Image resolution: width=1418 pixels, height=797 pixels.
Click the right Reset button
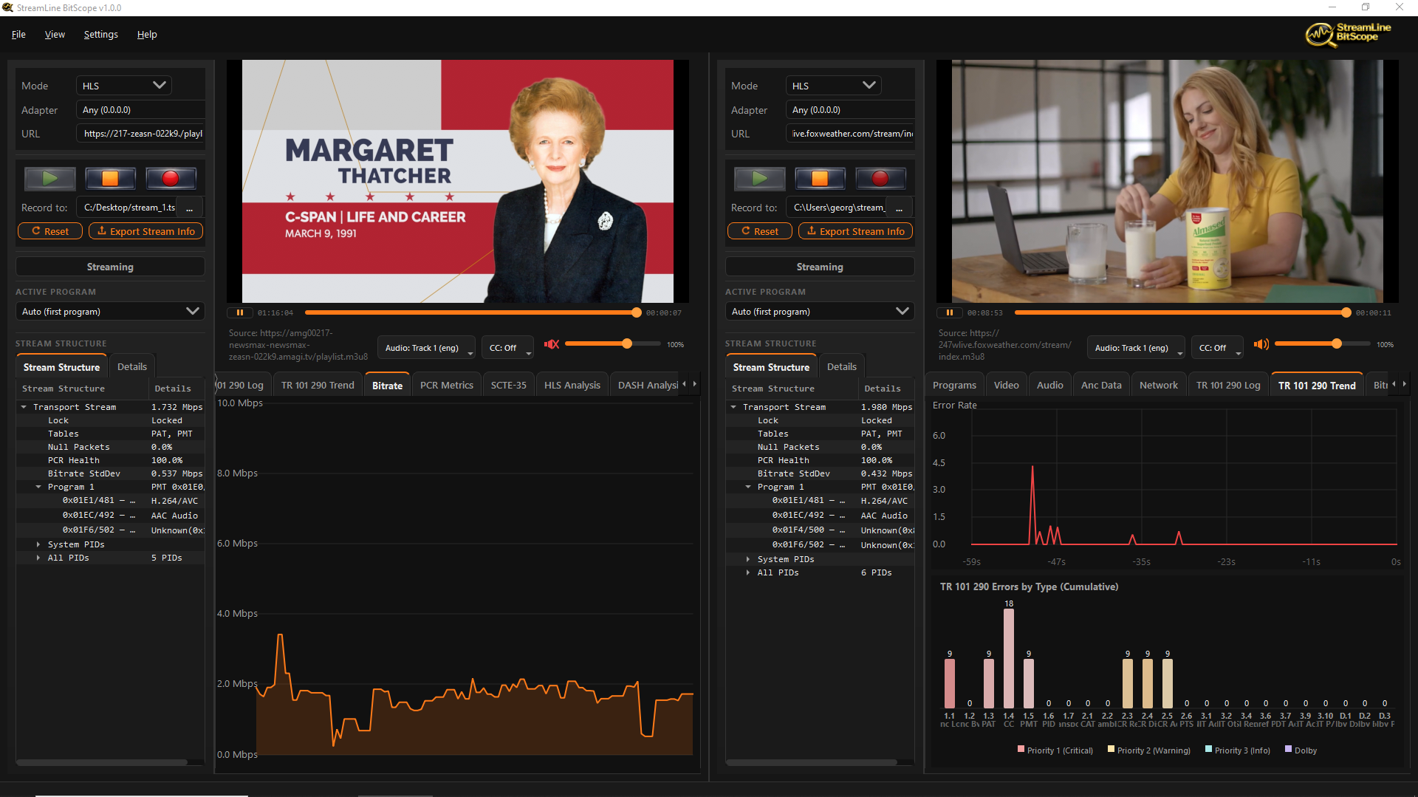(759, 231)
